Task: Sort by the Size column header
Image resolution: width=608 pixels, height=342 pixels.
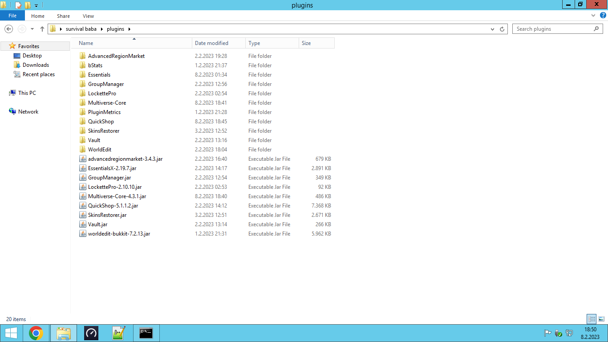Action: point(316,43)
